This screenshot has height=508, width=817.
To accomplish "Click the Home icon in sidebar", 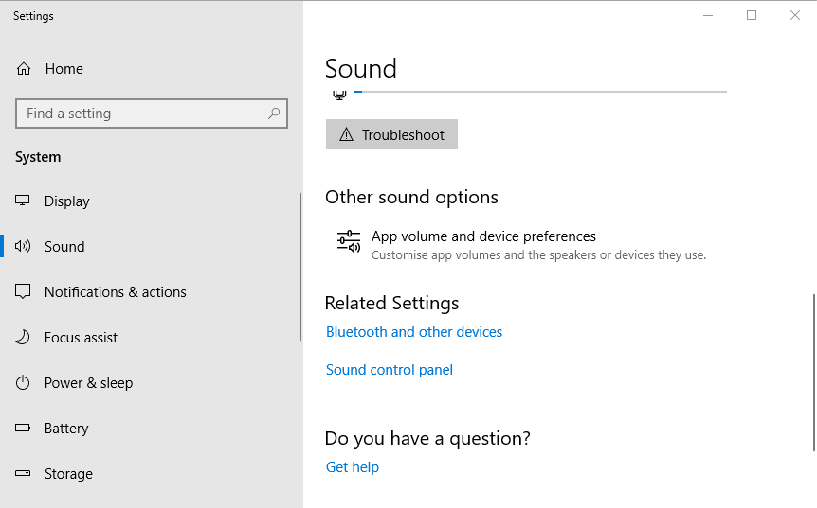I will tap(24, 69).
